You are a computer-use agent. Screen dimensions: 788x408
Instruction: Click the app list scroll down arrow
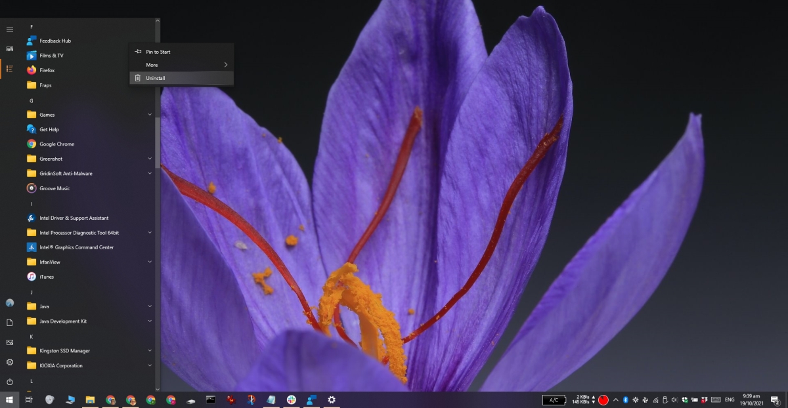click(158, 388)
